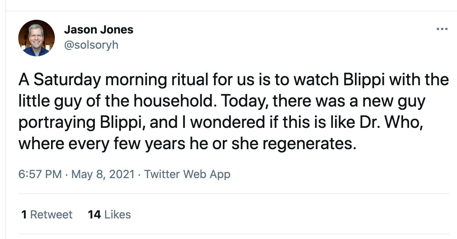Viewport: 457px width, 239px height.
Task: Click Jason Jones's profile avatar photo
Action: (x=37, y=38)
